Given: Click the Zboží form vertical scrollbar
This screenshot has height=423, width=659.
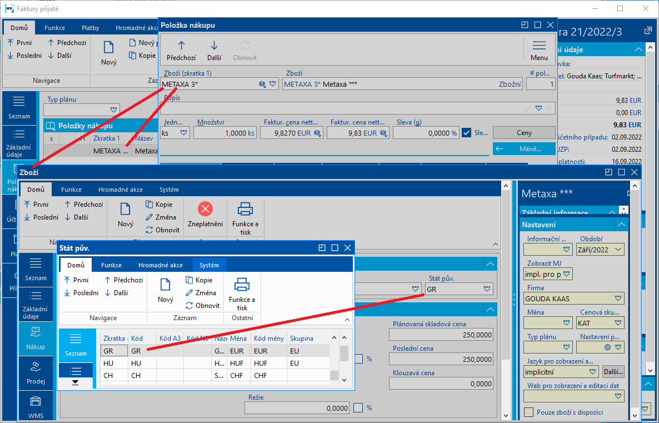Looking at the screenshot, I should [x=506, y=301].
